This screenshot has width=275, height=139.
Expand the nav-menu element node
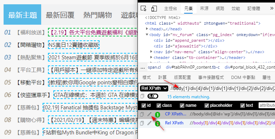pyautogui.click(x=151, y=52)
